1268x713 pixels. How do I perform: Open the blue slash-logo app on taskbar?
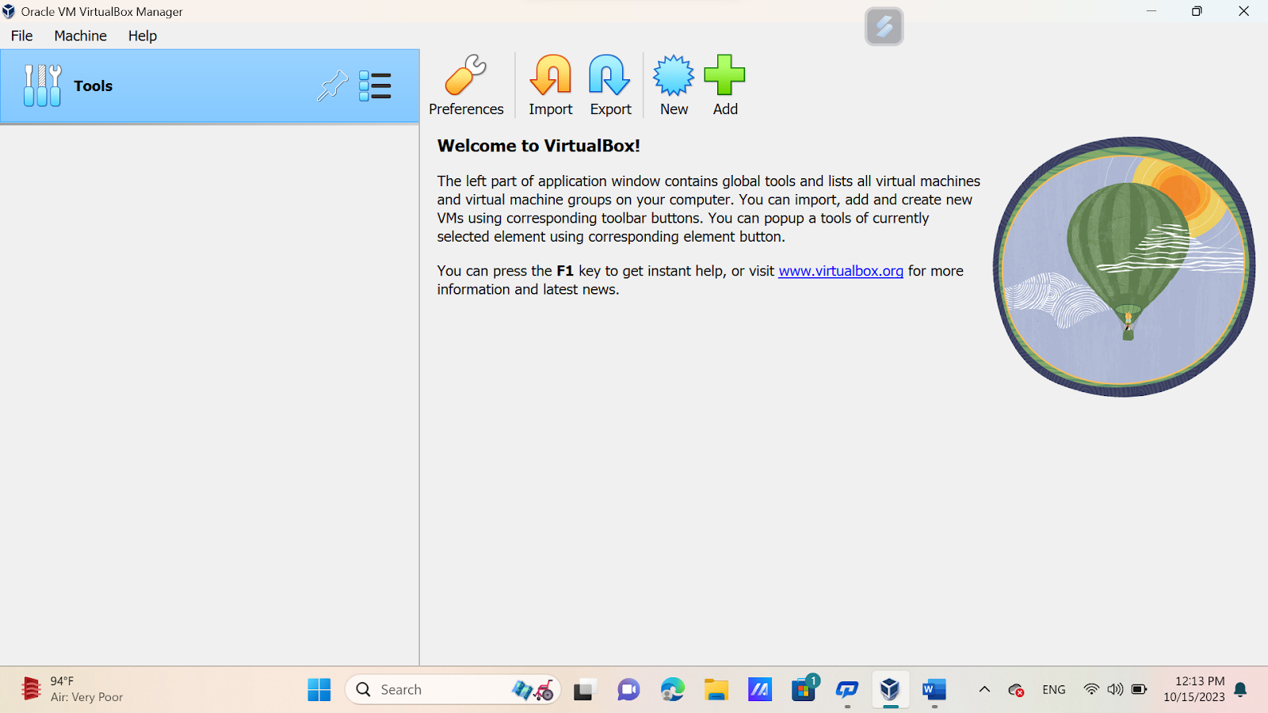[760, 690]
